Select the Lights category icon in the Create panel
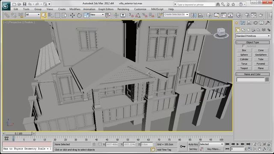274x154 pixels. point(248,30)
